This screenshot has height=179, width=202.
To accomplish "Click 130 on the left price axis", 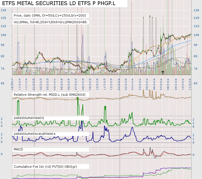I will tap(3, 10).
